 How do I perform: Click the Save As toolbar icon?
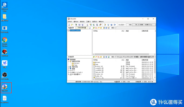click(83, 25)
